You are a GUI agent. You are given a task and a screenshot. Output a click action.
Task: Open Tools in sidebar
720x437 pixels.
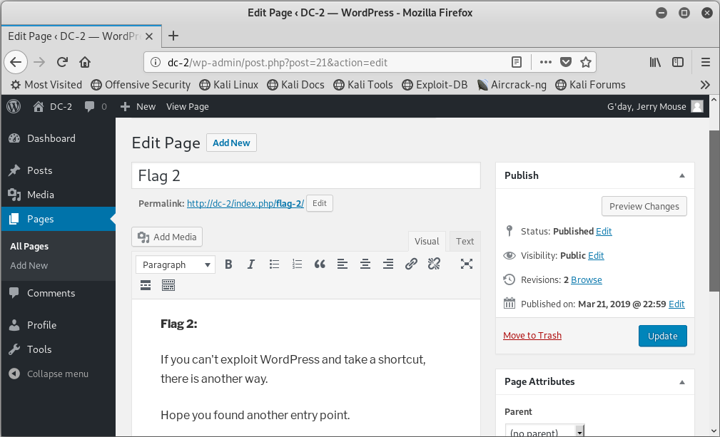click(x=58, y=349)
